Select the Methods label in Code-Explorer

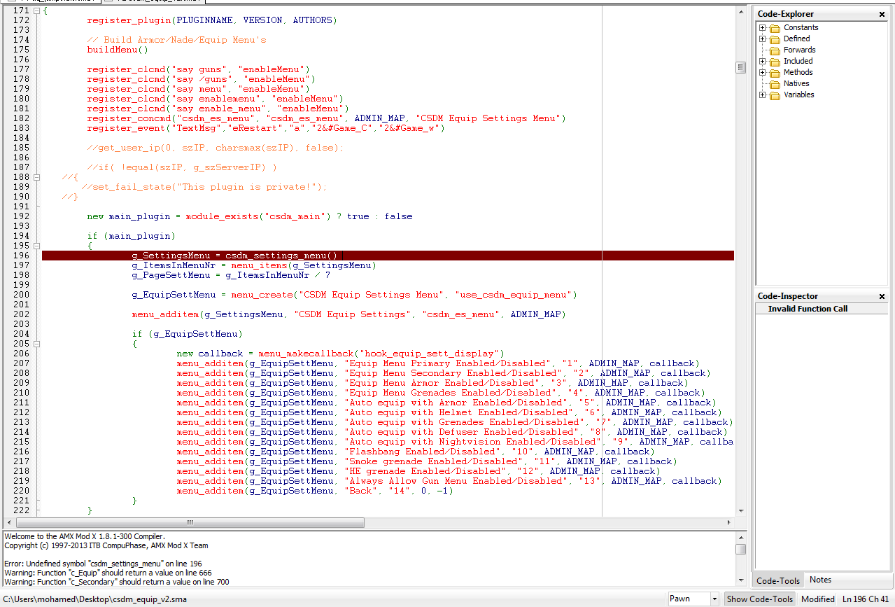(798, 73)
